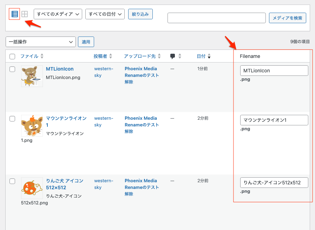Switch to list view mode

click(x=14, y=14)
